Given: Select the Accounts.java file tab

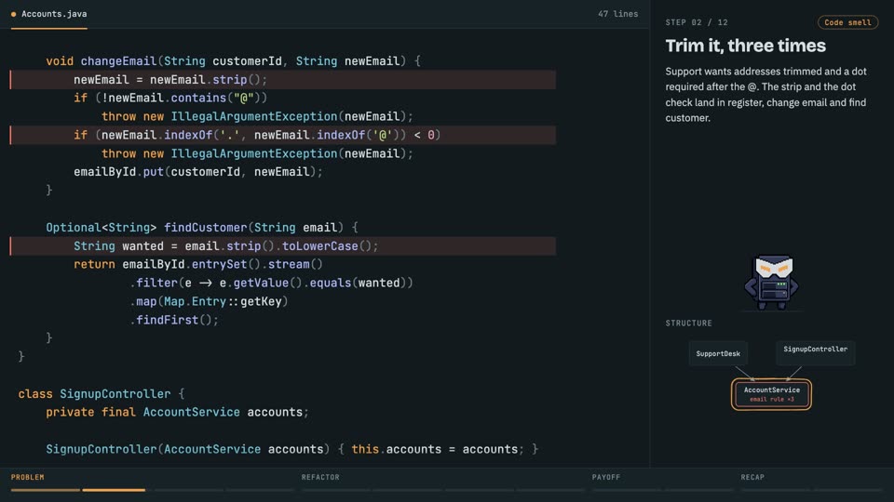Looking at the screenshot, I should [x=49, y=14].
